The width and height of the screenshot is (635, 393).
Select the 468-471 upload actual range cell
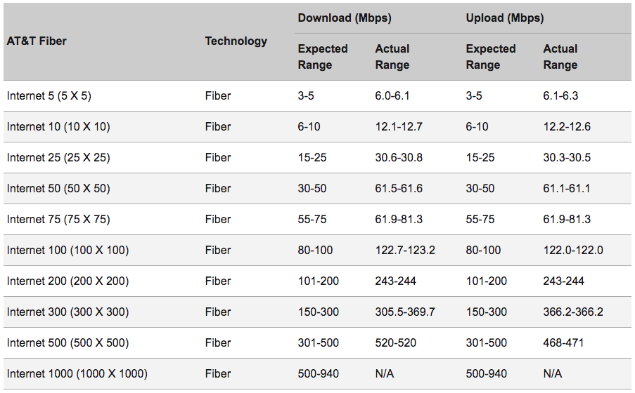[x=563, y=343]
